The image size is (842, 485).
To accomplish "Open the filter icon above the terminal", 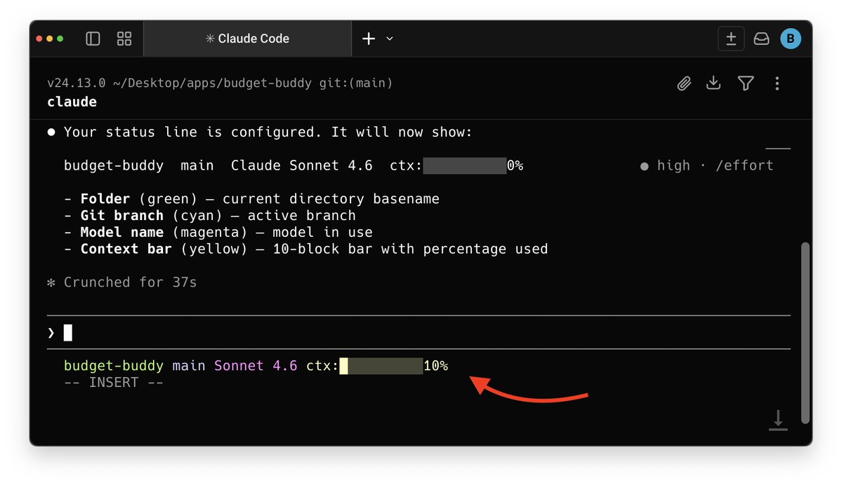I will [x=745, y=83].
